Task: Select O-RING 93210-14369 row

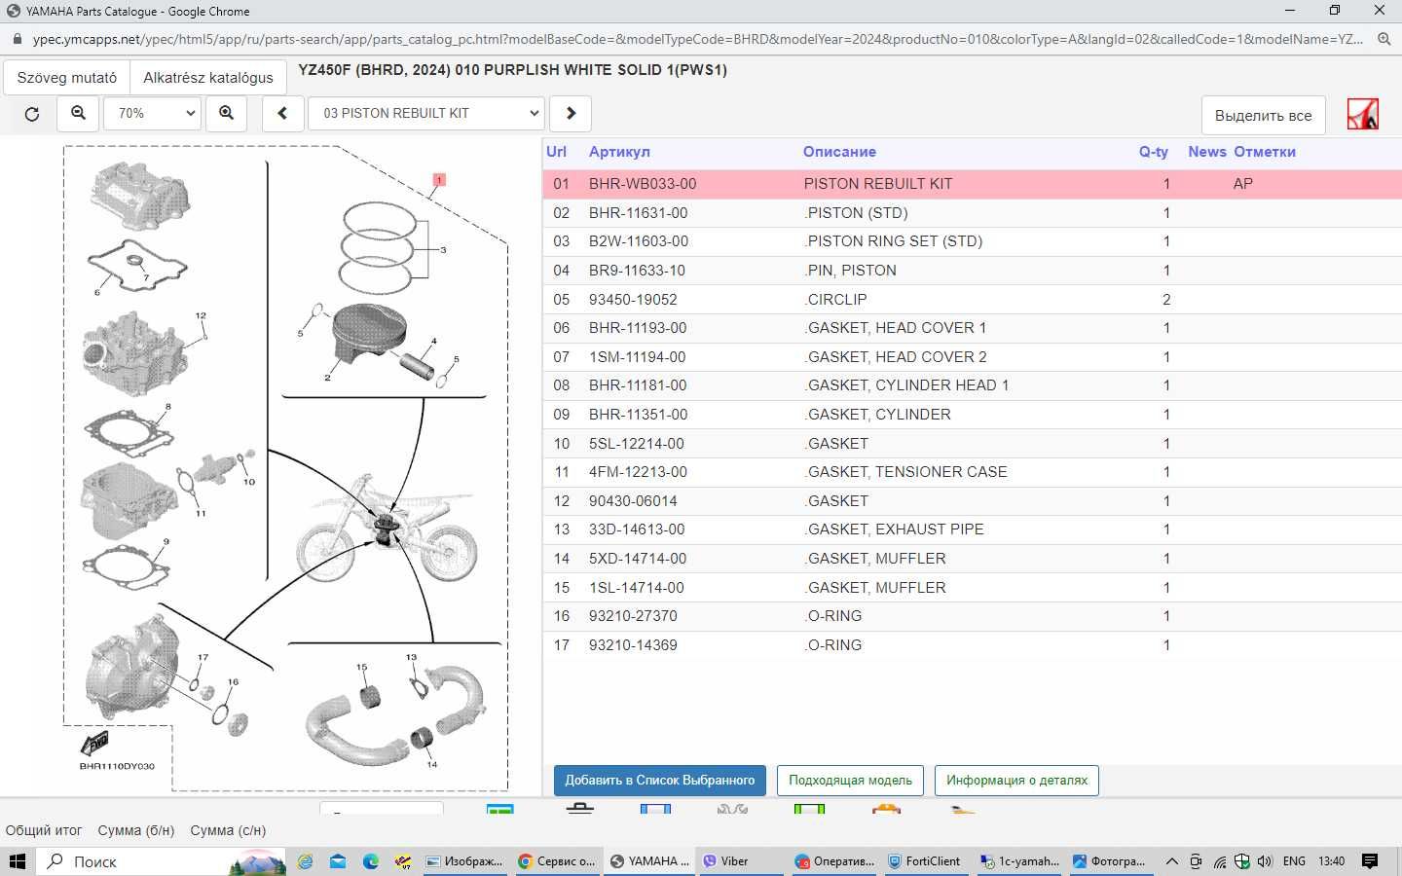Action: coord(972,645)
